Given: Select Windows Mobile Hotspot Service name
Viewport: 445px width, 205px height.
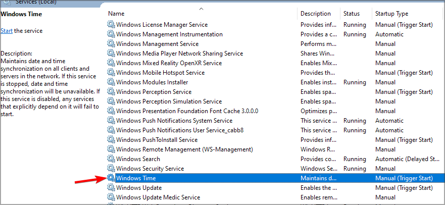Looking at the screenshot, I should [x=160, y=73].
